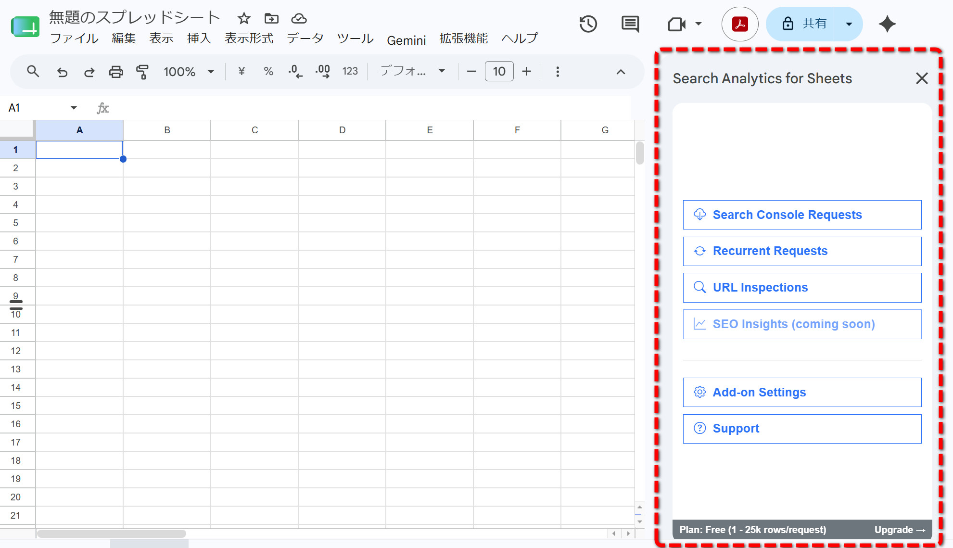Click the scroll right arrow
The width and height of the screenshot is (953, 548).
(628, 534)
